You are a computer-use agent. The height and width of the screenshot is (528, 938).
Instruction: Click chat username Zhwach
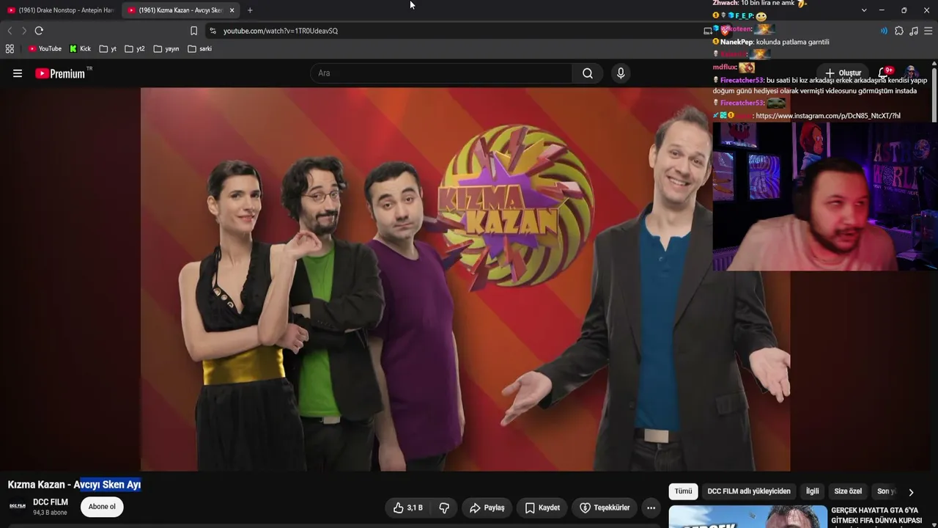[x=725, y=3]
